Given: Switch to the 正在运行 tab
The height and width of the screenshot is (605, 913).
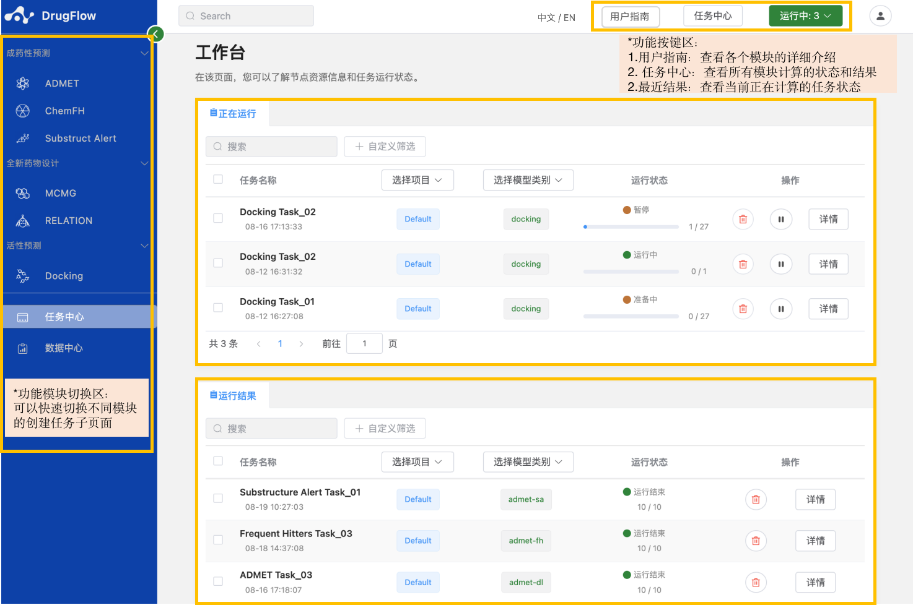Looking at the screenshot, I should click(234, 114).
